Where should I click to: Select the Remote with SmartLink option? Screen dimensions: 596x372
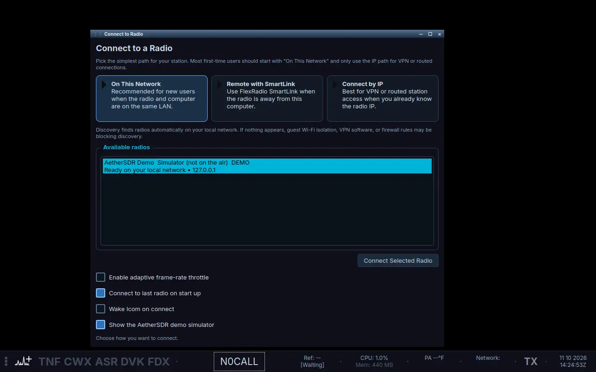267,99
